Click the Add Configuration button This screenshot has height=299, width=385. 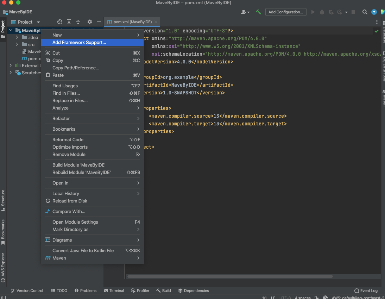pos(286,12)
